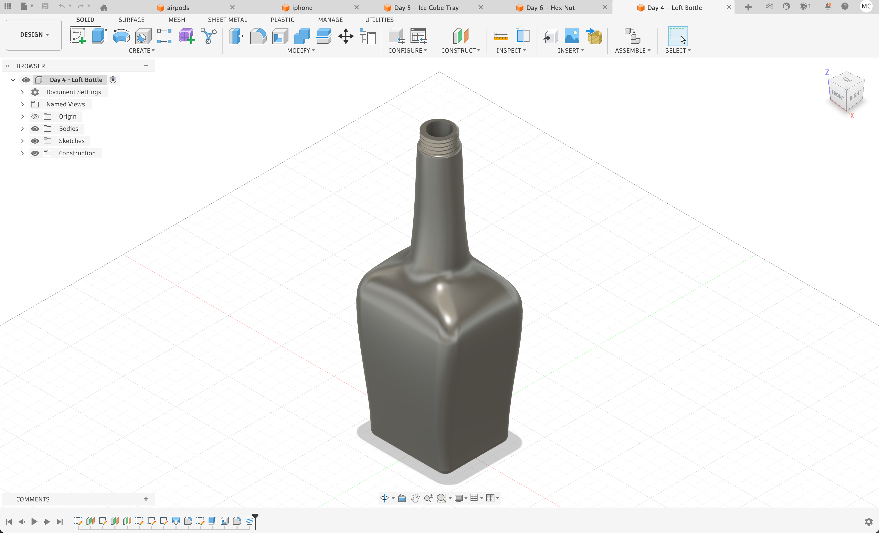Select the Create Sketch tool

coord(77,36)
